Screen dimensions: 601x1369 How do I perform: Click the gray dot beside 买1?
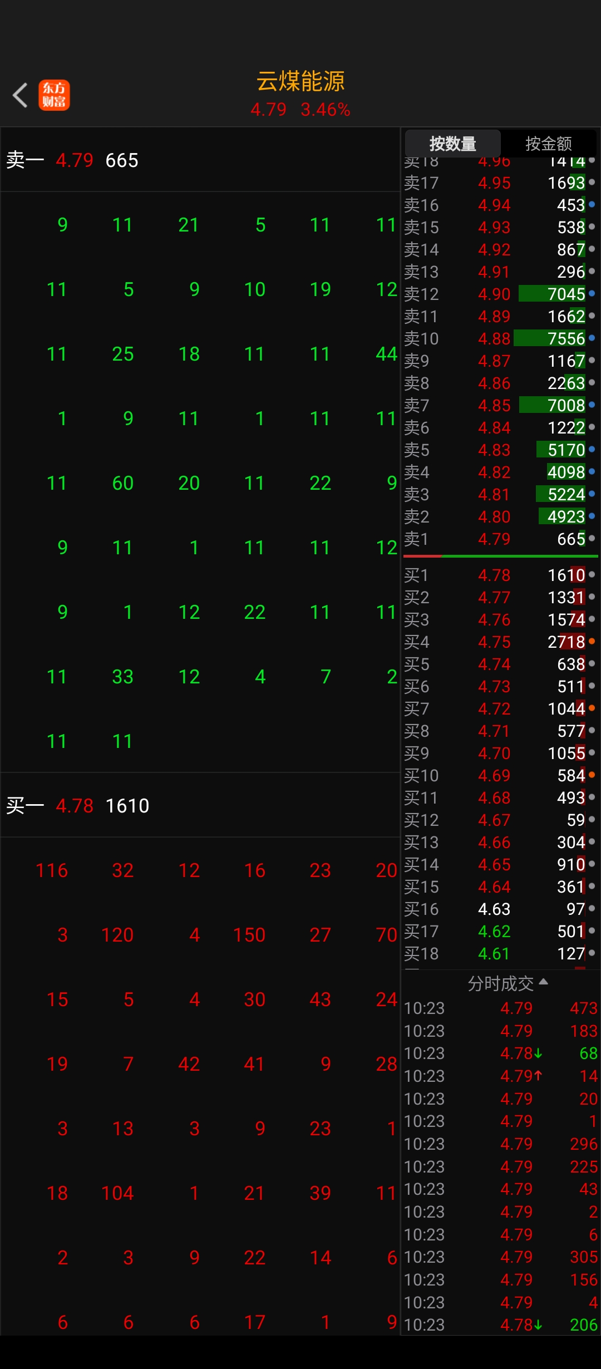pyautogui.click(x=592, y=574)
